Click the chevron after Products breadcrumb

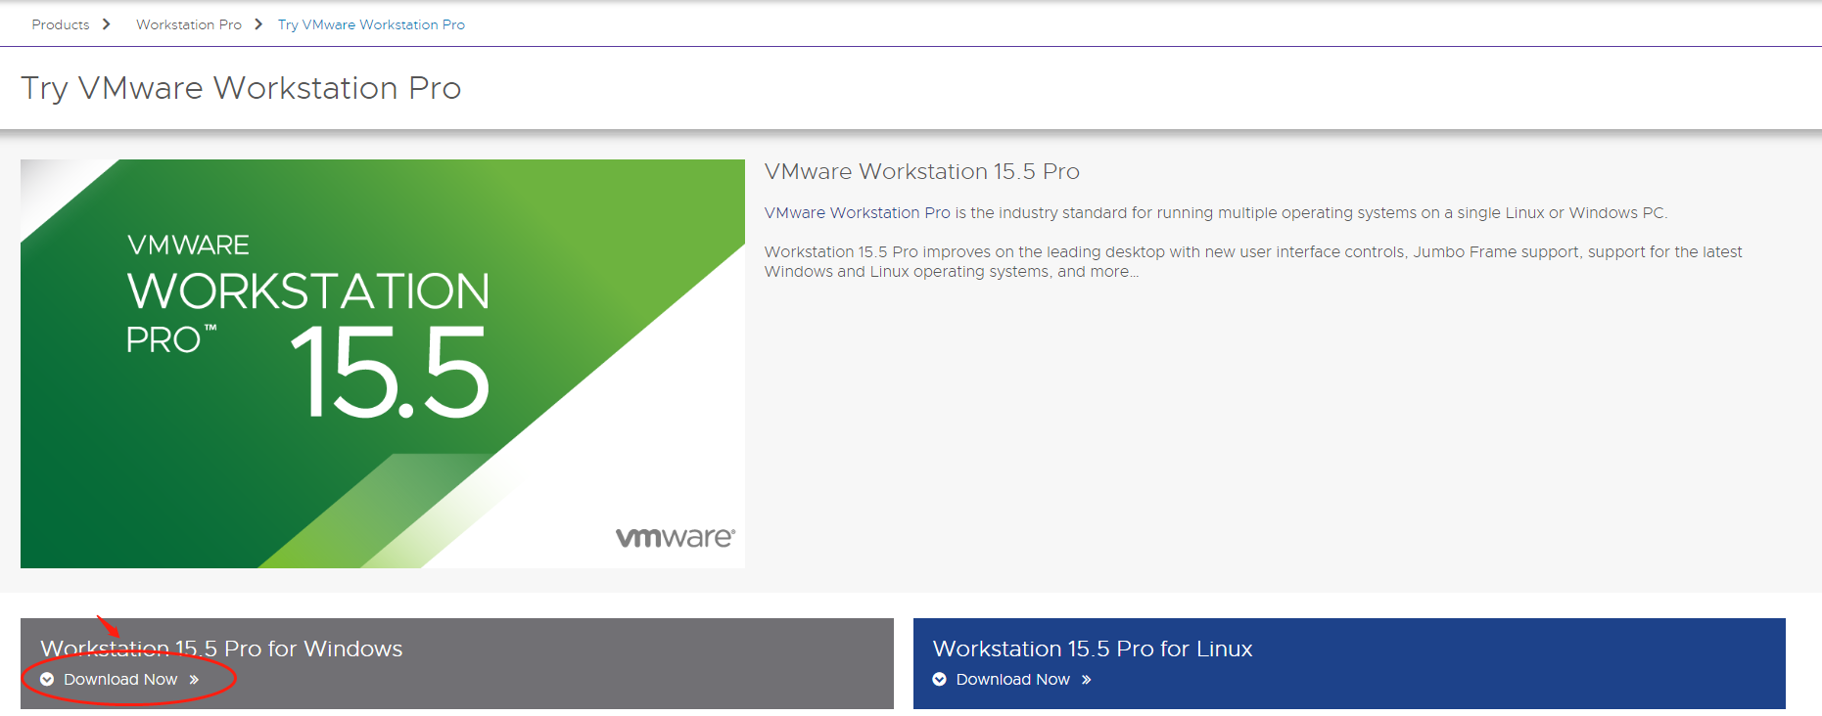(x=107, y=24)
